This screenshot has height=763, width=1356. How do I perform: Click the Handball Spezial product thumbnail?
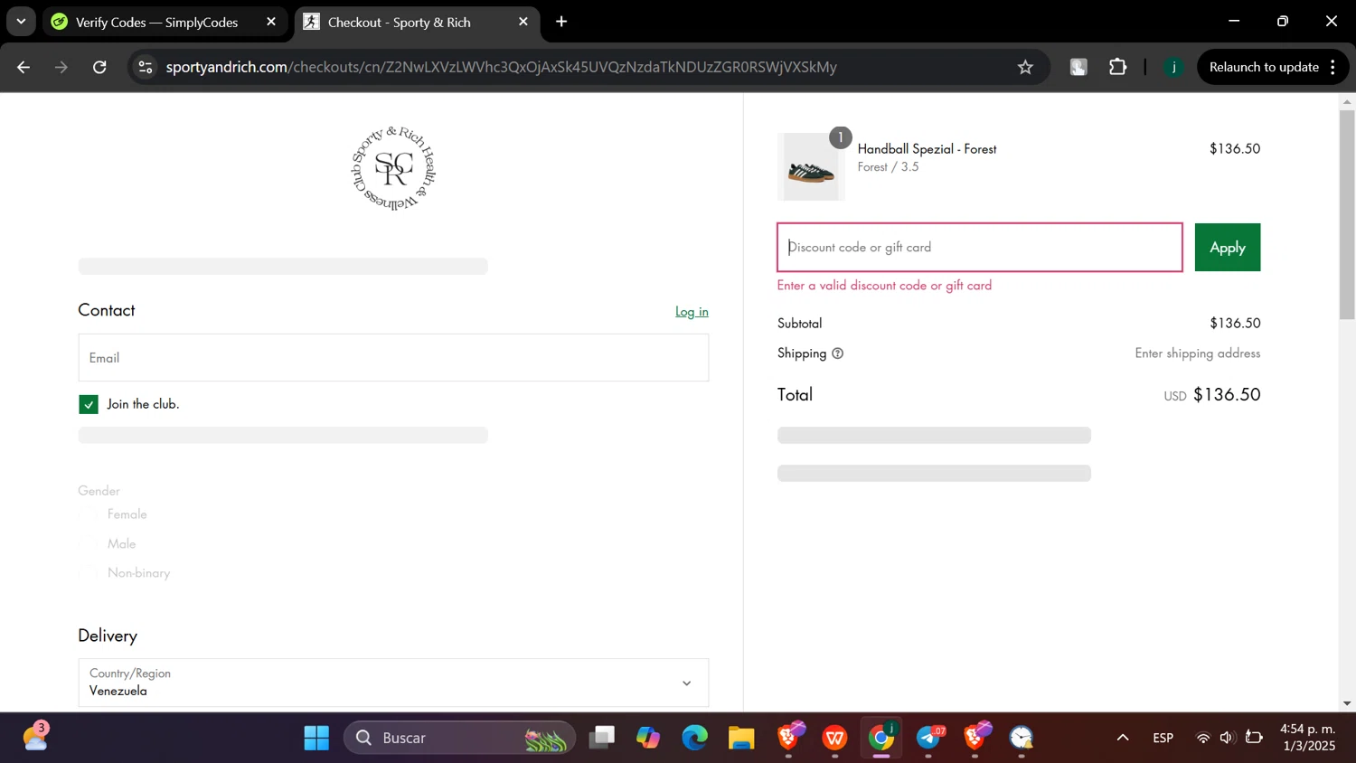click(811, 167)
